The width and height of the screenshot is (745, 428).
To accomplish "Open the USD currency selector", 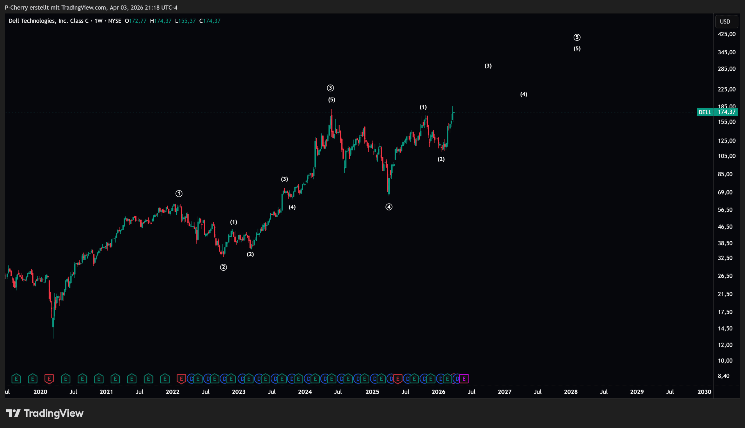I will click(x=725, y=22).
